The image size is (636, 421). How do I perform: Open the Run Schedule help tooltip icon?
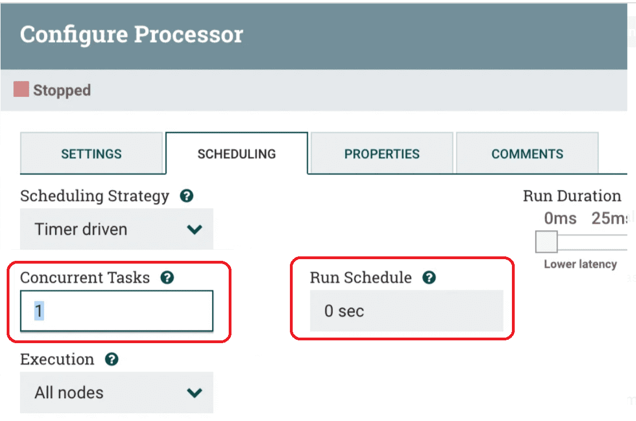click(x=429, y=278)
